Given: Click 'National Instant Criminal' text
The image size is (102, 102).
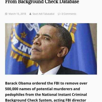Looking at the screenshot, I should click(65, 95).
